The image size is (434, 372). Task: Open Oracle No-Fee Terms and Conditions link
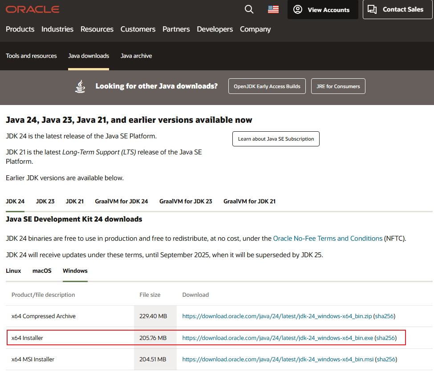click(328, 239)
